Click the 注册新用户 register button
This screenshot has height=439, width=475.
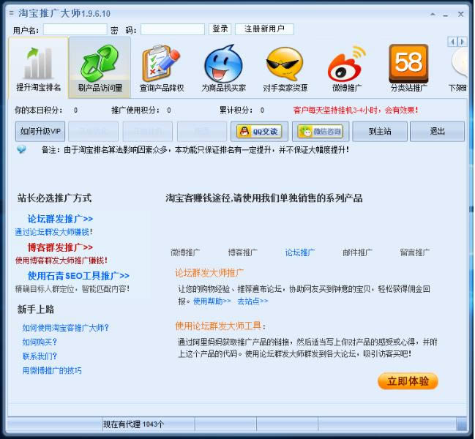[264, 29]
